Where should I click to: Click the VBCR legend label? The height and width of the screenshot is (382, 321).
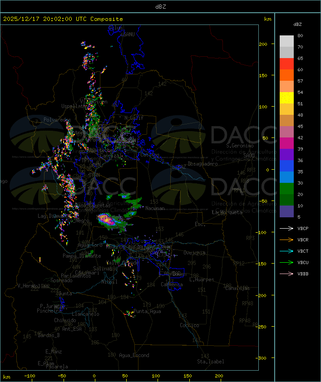coord(303,240)
